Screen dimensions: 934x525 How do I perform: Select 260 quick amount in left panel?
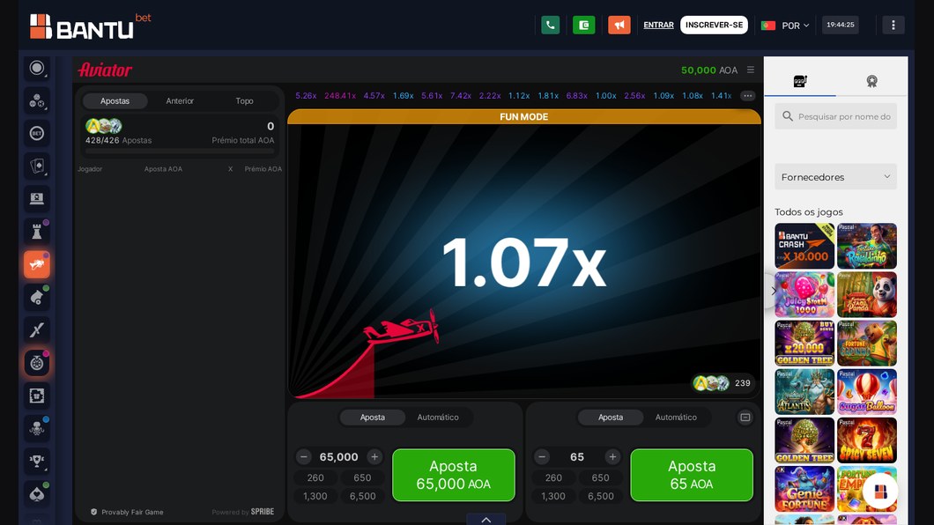[315, 477]
